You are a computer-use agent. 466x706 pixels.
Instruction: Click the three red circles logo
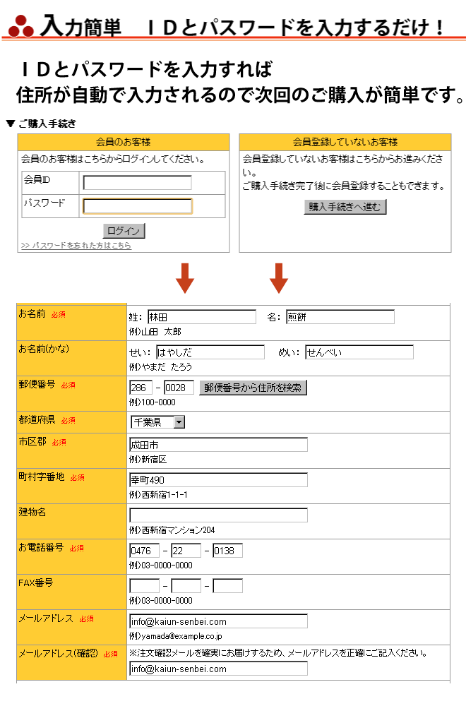pyautogui.click(x=21, y=26)
